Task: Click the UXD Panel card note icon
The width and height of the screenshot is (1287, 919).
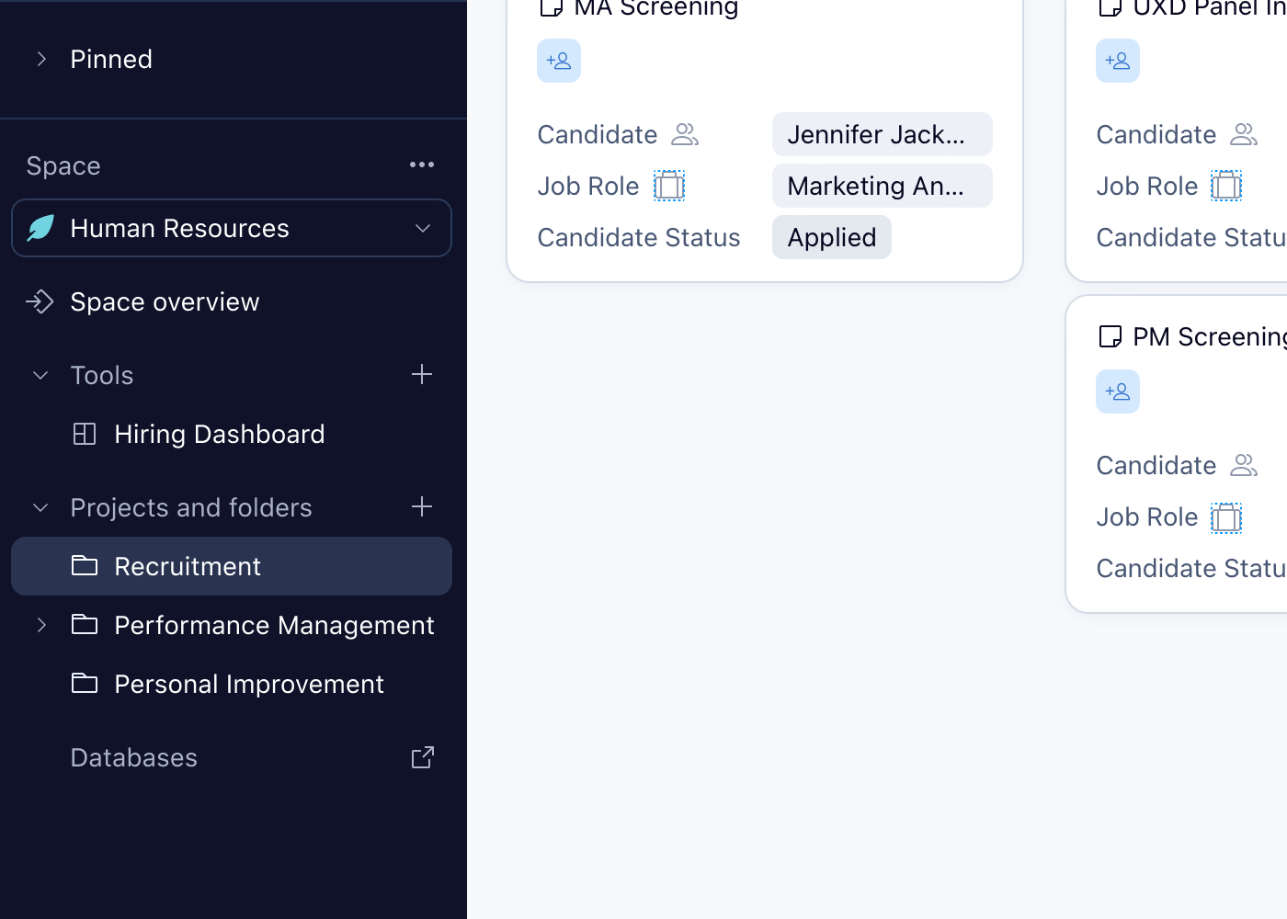Action: [1110, 7]
